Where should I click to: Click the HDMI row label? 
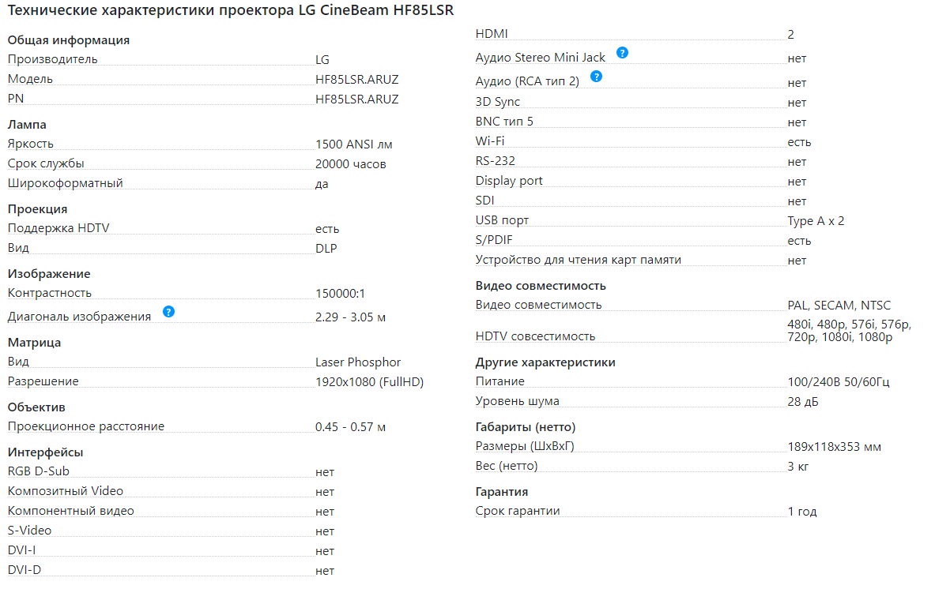[492, 34]
